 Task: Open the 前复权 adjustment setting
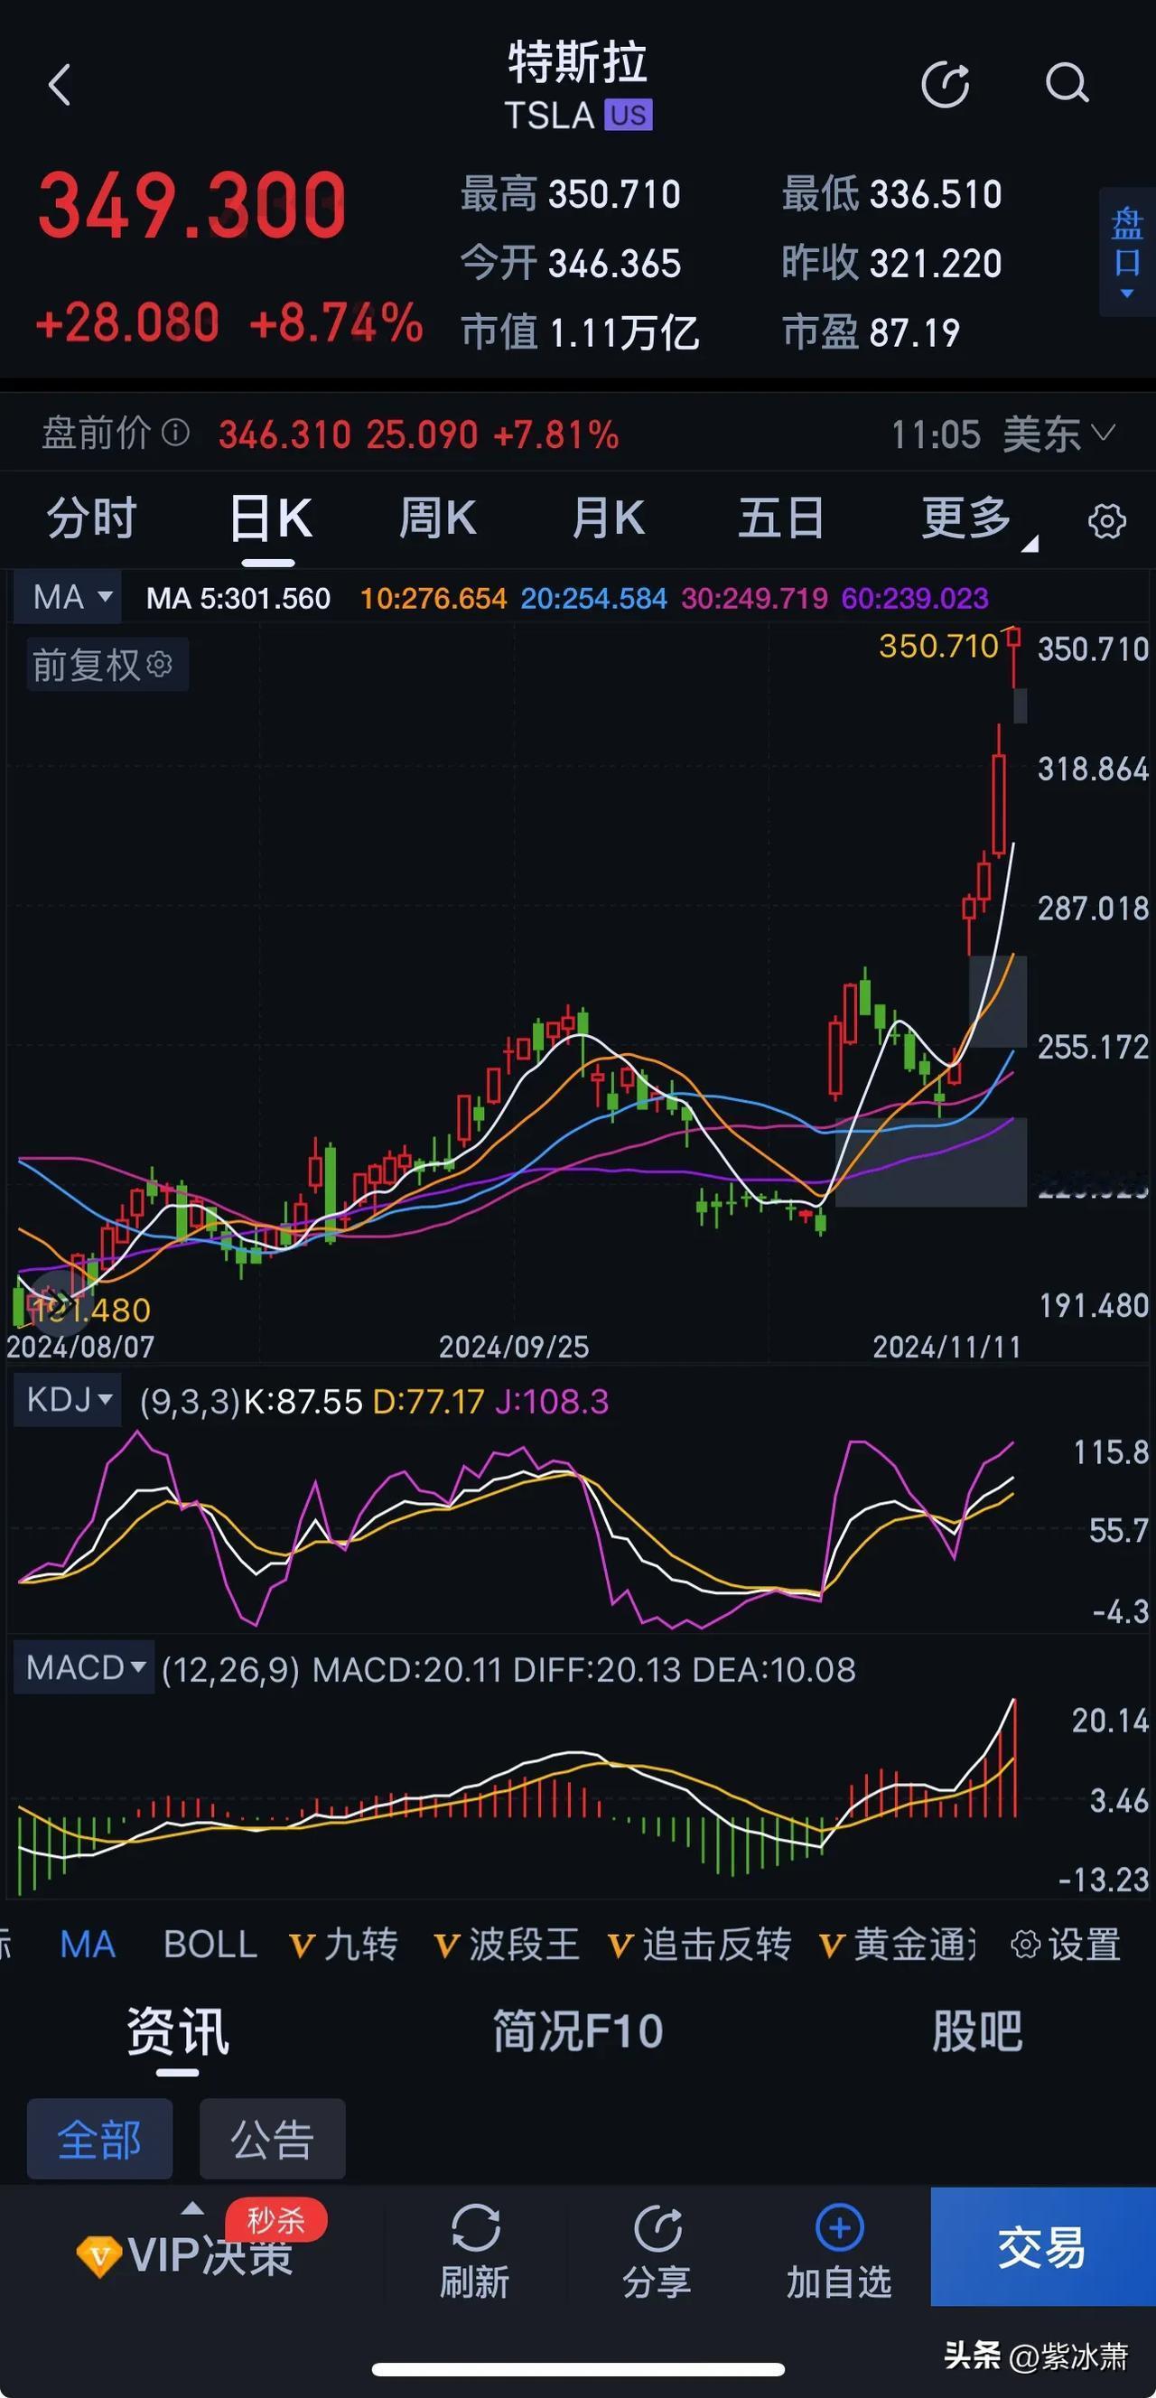[x=107, y=665]
